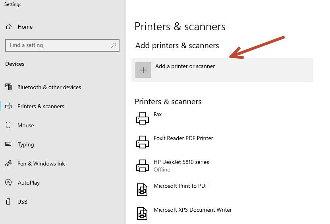The width and height of the screenshot is (330, 224).
Task: Open Bluetooth & other devices
Action: pyautogui.click(x=49, y=87)
